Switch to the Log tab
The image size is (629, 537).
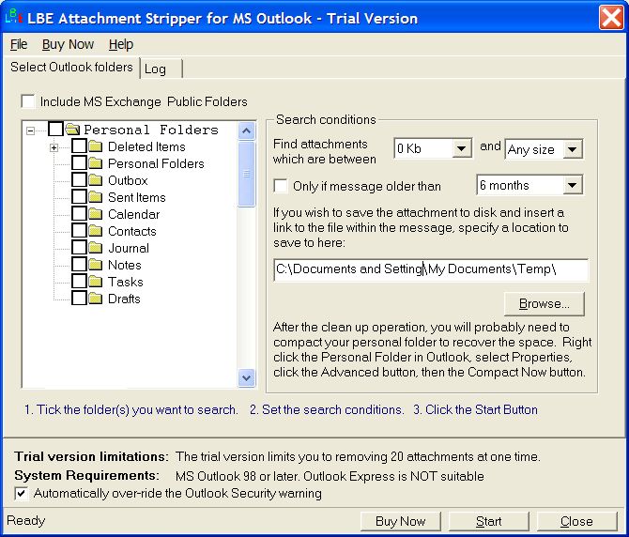[161, 69]
